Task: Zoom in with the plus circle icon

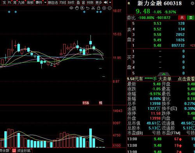Action: [x=104, y=8]
